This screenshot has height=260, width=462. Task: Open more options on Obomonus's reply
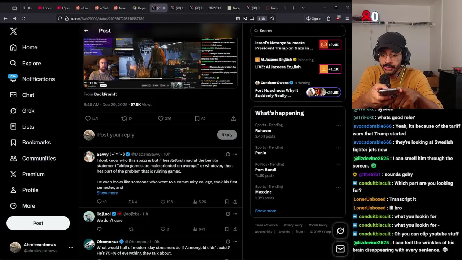click(235, 242)
